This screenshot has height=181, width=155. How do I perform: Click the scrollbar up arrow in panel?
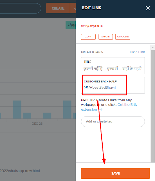[153, 48]
